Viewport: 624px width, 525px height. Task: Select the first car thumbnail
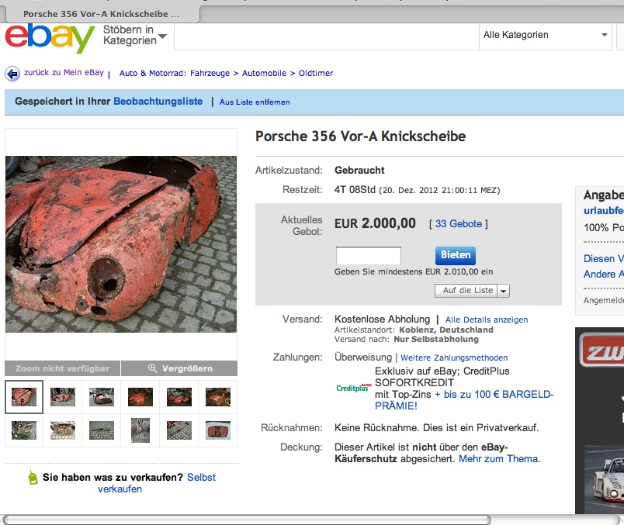pyautogui.click(x=24, y=397)
